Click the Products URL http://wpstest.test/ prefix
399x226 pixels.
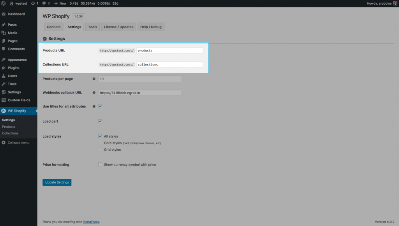point(117,50)
